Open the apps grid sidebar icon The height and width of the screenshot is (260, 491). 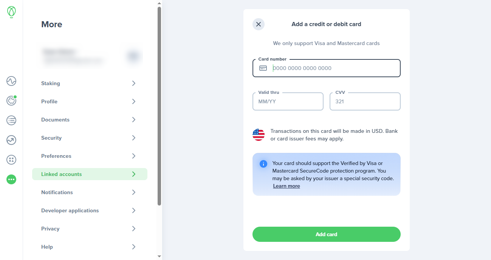(11, 160)
